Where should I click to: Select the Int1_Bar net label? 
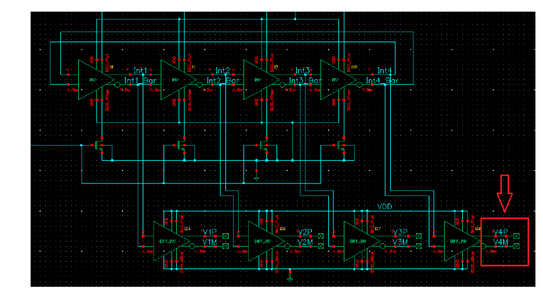click(140, 81)
